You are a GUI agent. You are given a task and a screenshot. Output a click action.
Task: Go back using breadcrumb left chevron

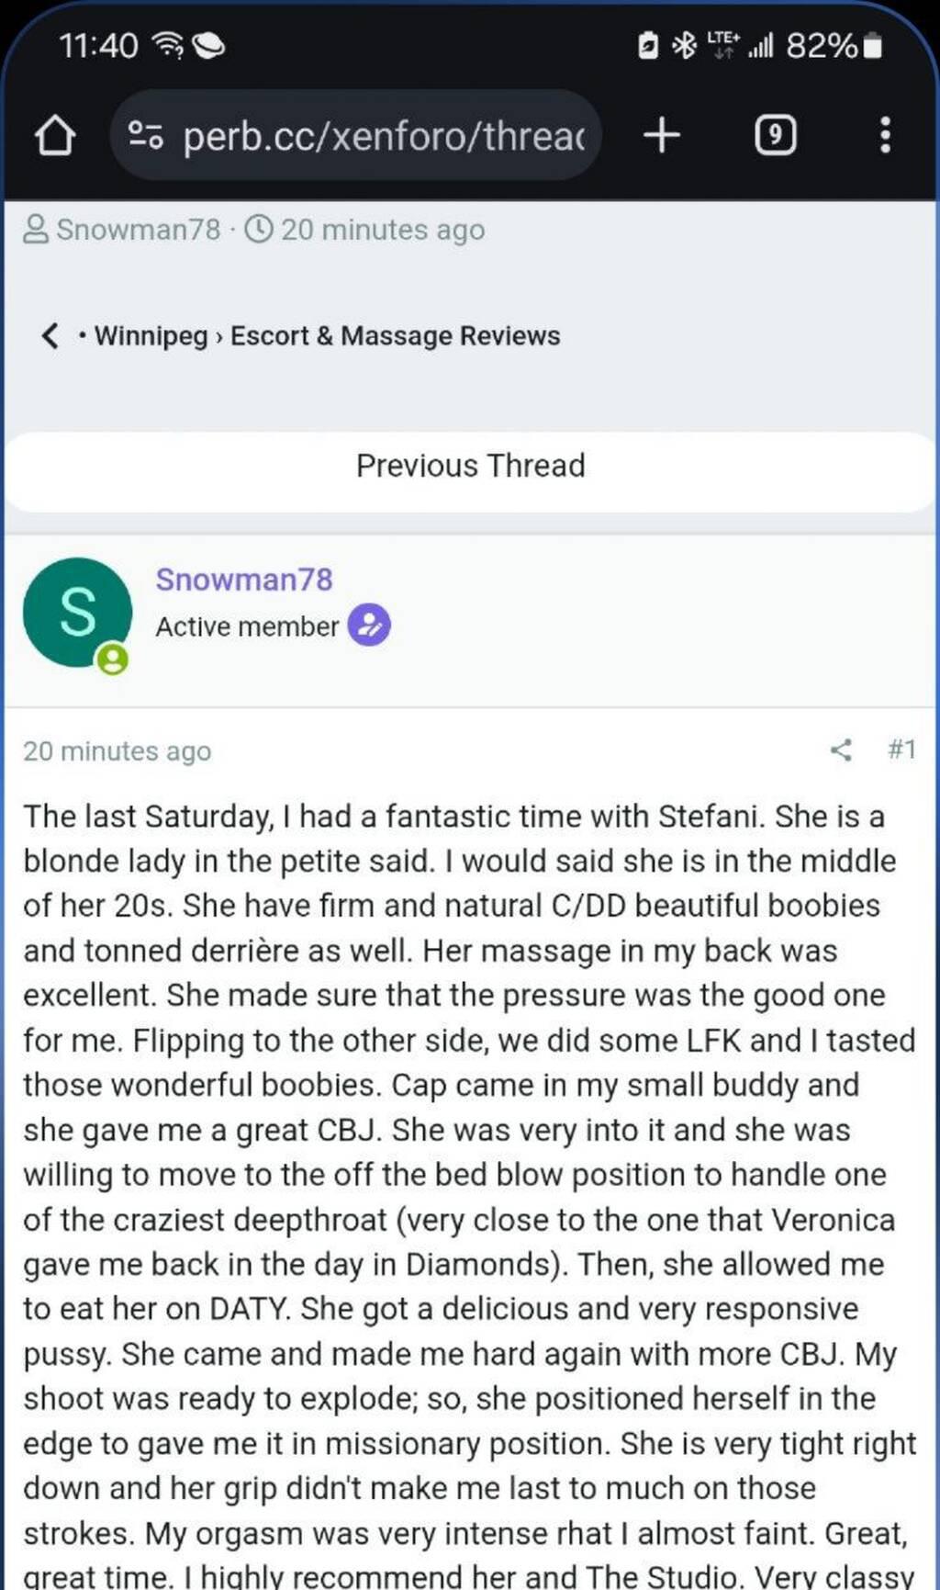(50, 336)
